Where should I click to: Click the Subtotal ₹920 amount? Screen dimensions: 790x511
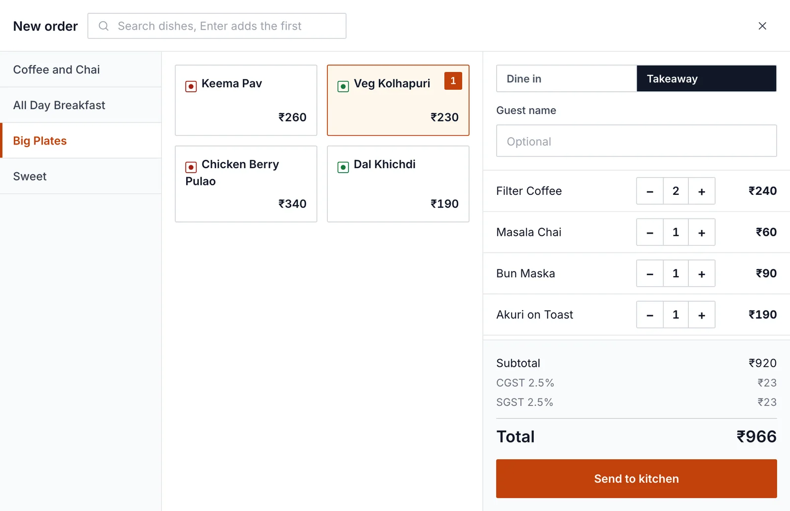point(762,363)
